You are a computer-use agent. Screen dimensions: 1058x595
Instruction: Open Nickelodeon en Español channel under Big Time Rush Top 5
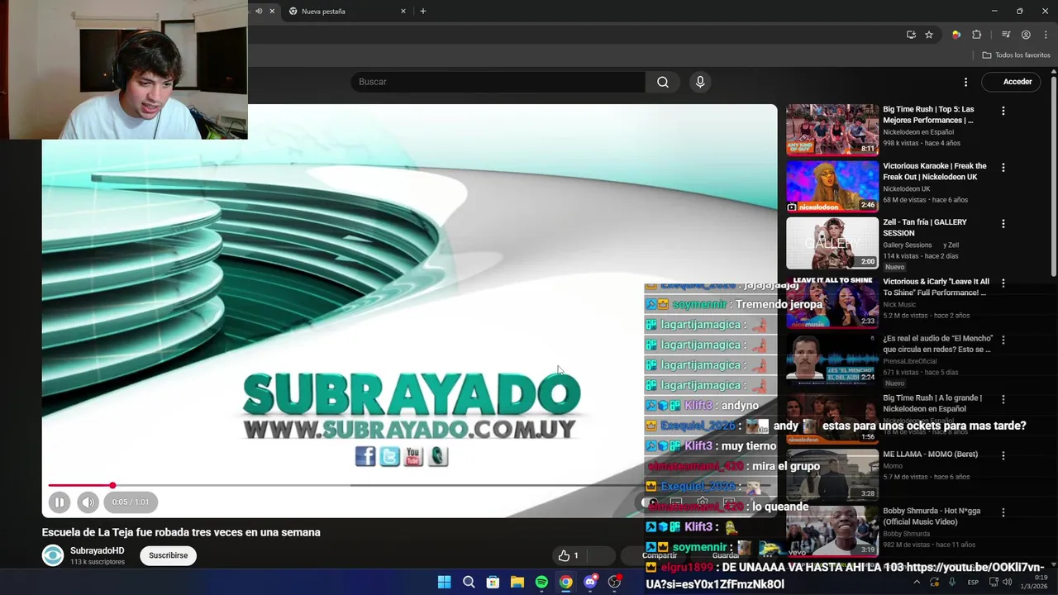click(918, 132)
